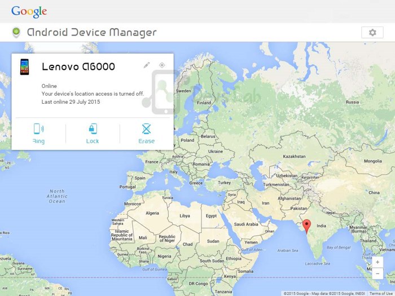The image size is (395, 296).
Task: Click the Nigeria label on the map
Action: tap(164, 256)
